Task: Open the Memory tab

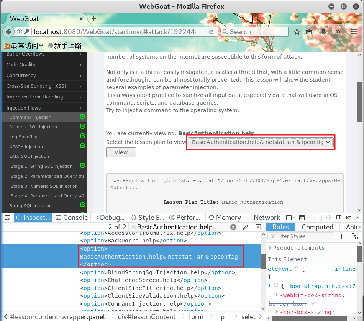Action: (225, 218)
